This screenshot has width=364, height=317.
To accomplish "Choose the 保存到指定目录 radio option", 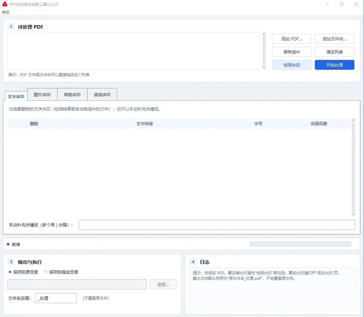I will (61, 272).
